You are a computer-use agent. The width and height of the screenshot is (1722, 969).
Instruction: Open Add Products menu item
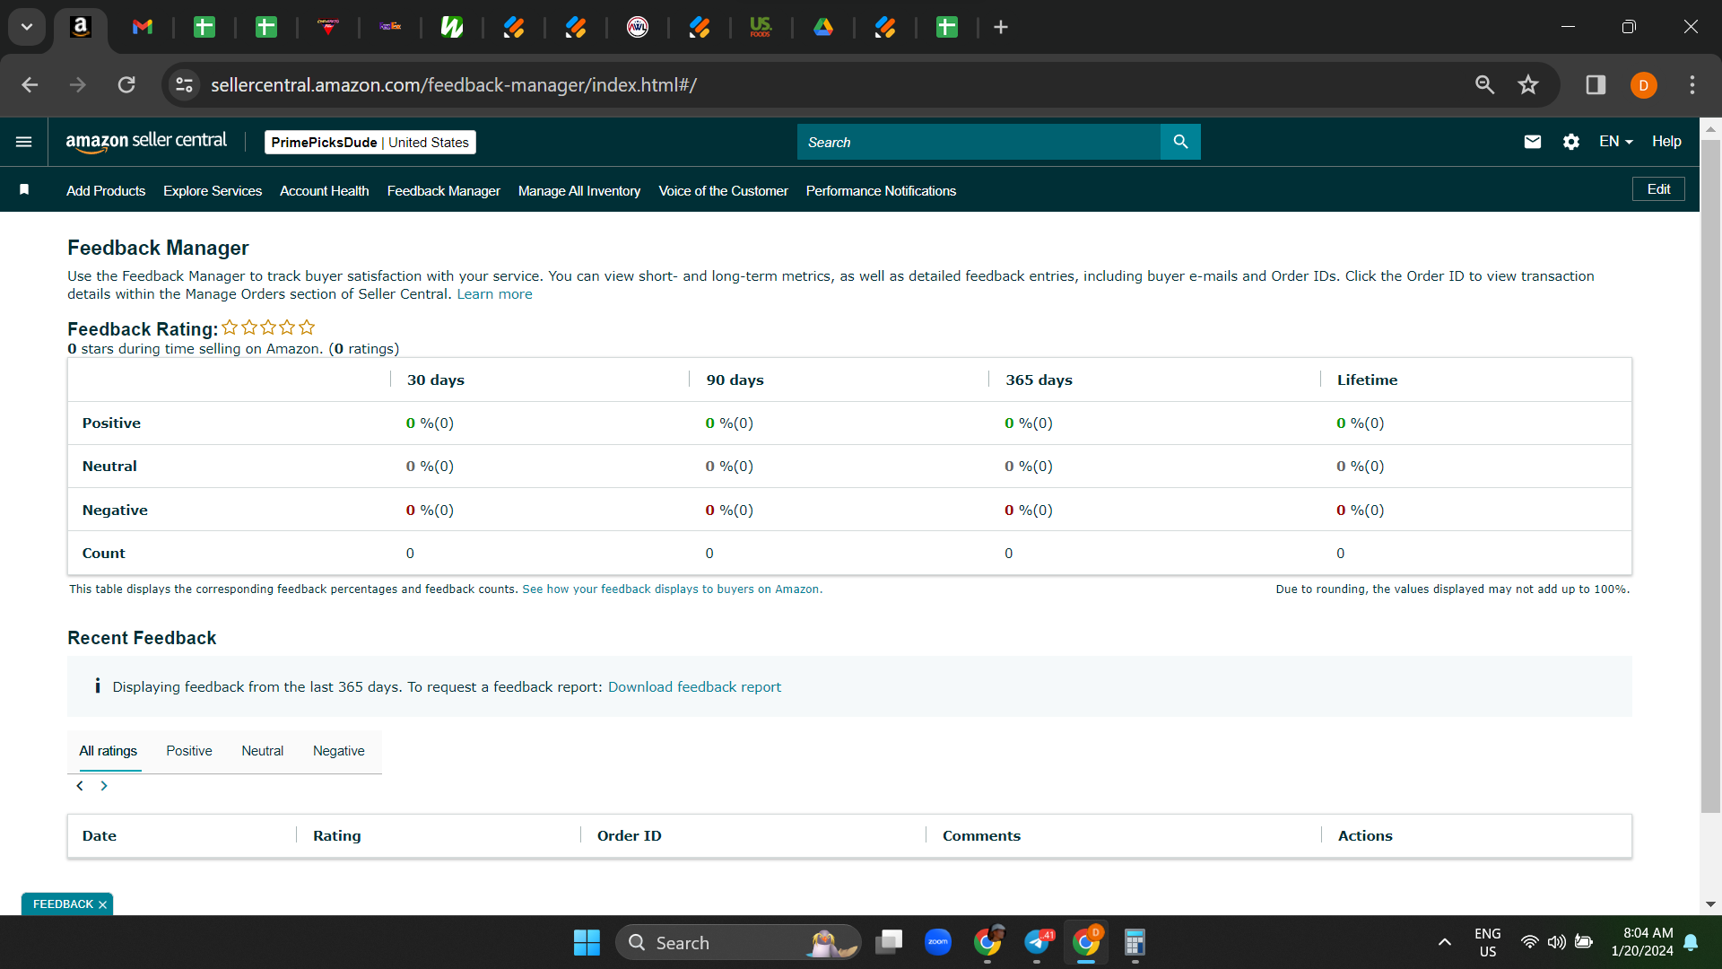coord(106,191)
